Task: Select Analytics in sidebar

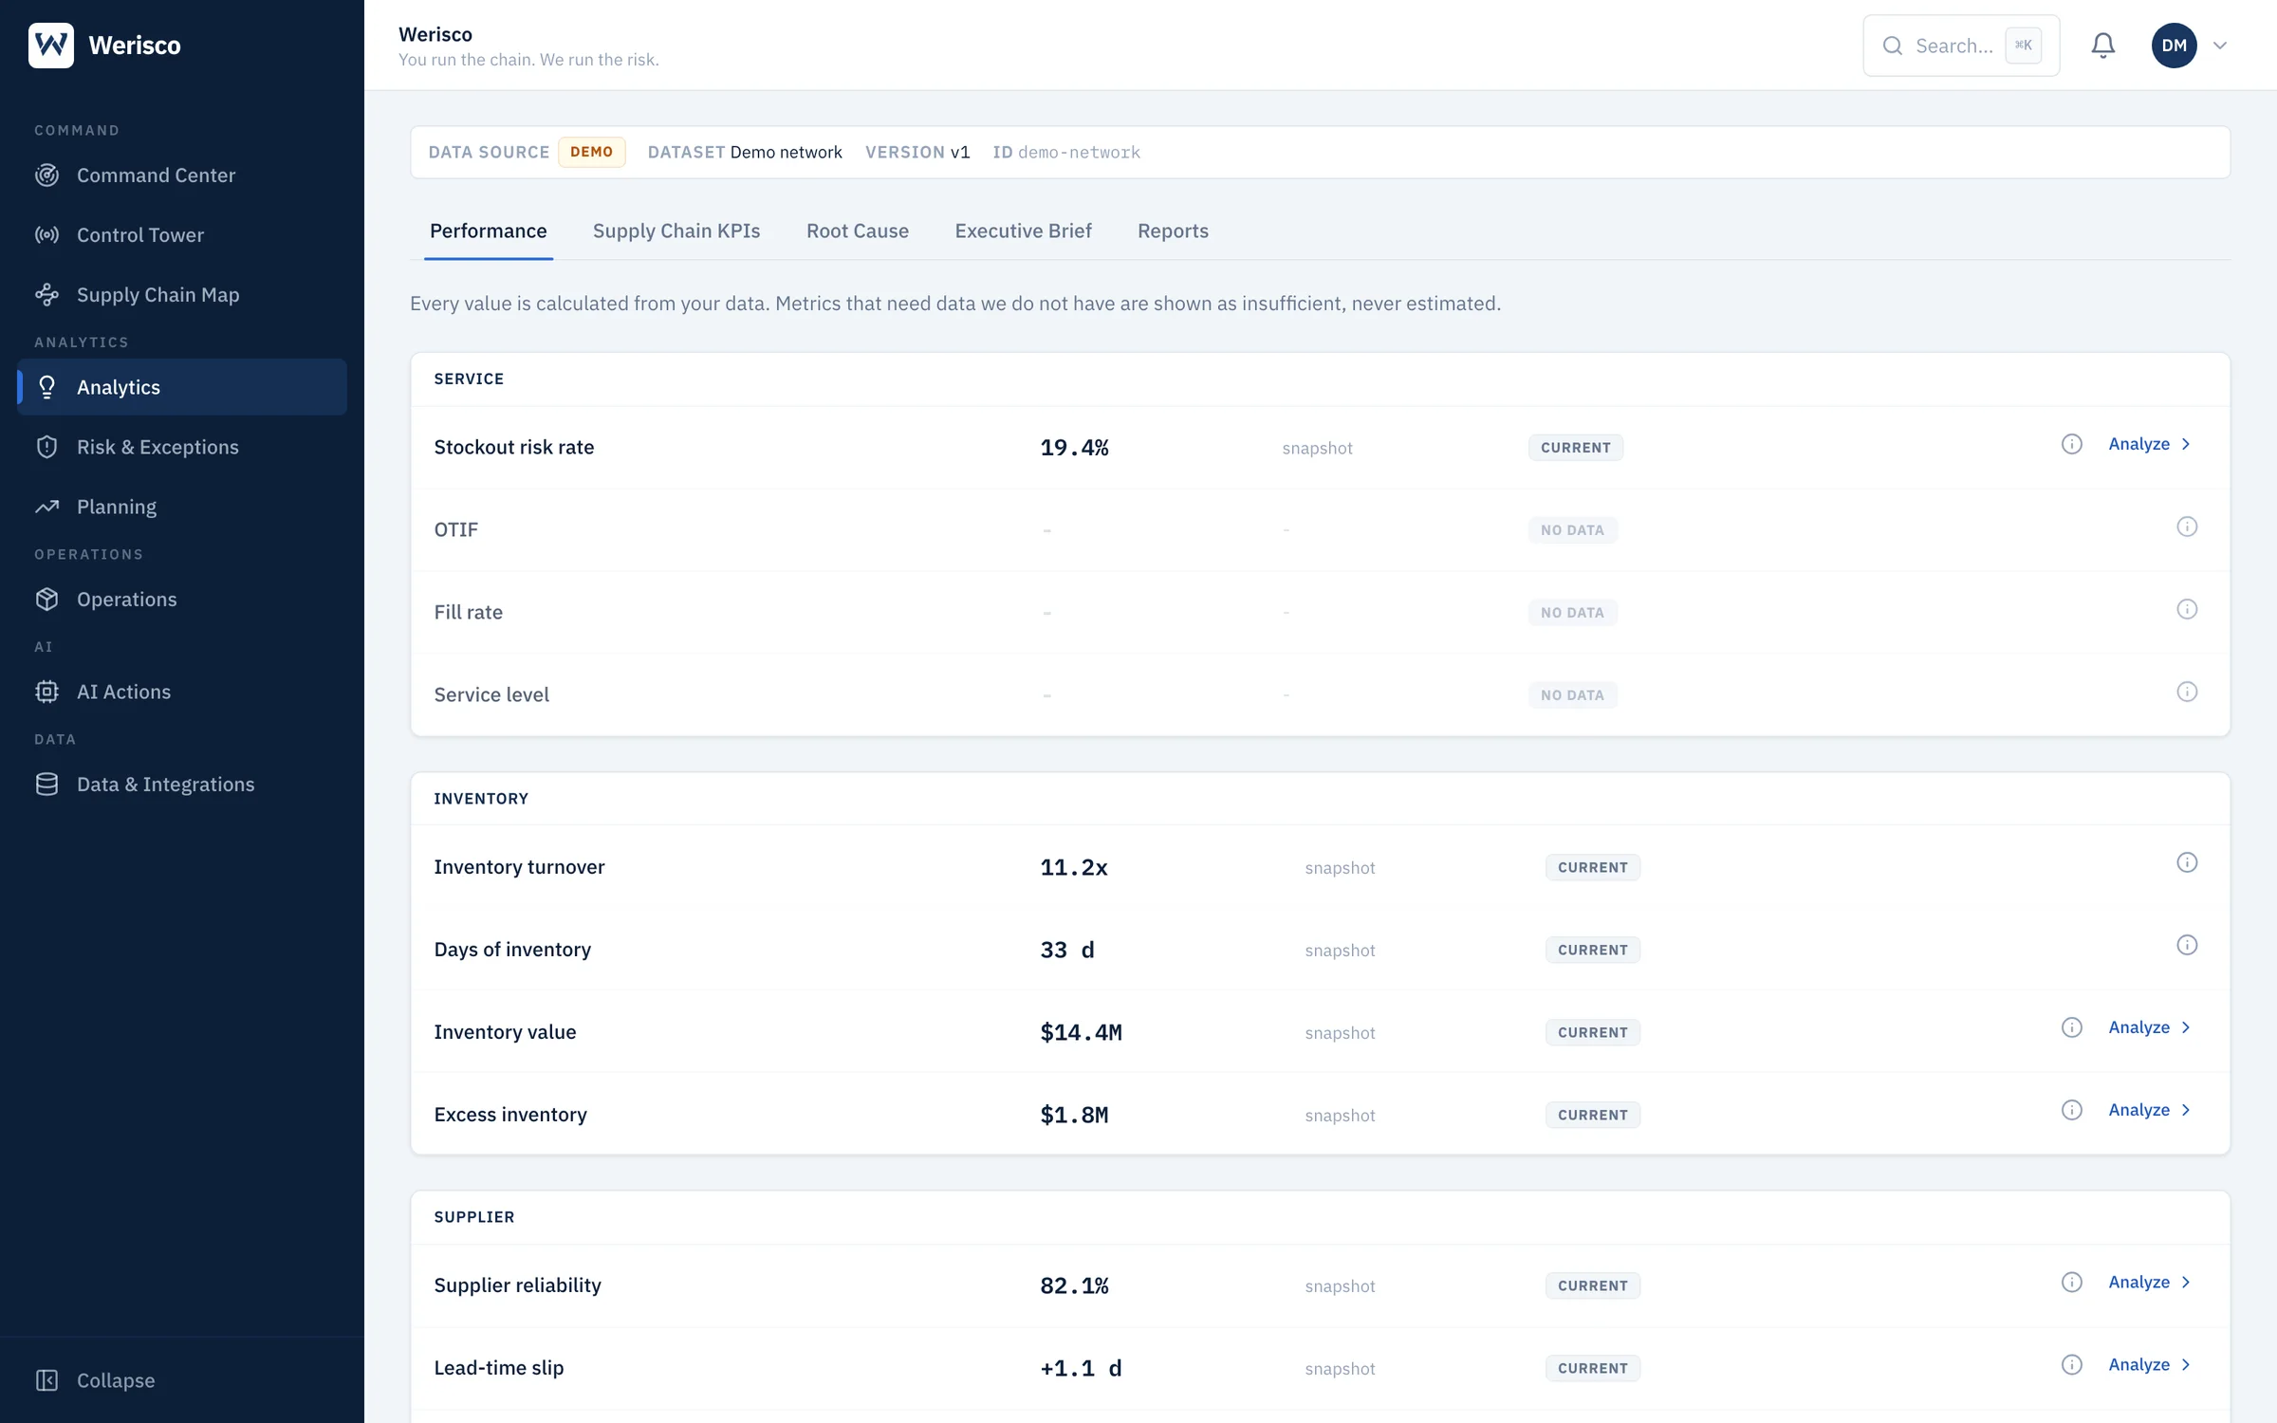Action: [x=182, y=387]
